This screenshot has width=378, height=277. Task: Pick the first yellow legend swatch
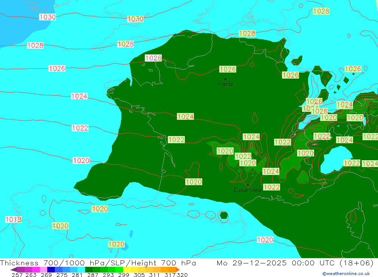point(127,269)
